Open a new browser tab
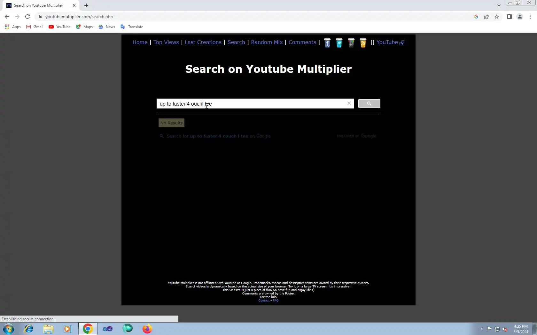 pos(86,5)
